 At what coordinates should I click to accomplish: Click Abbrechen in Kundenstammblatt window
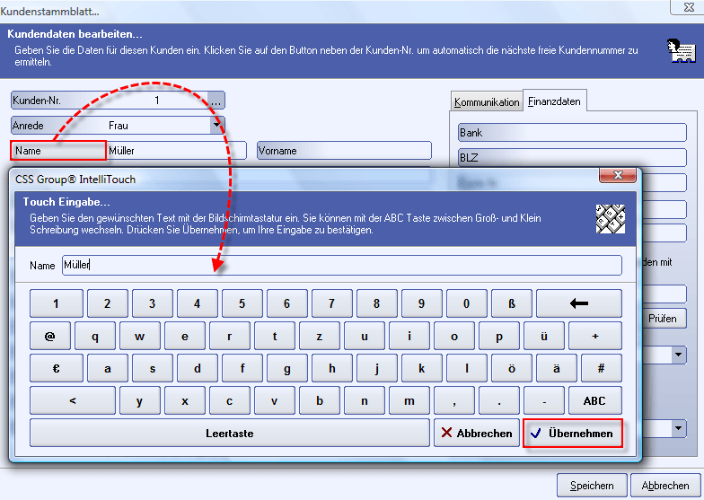click(x=665, y=486)
